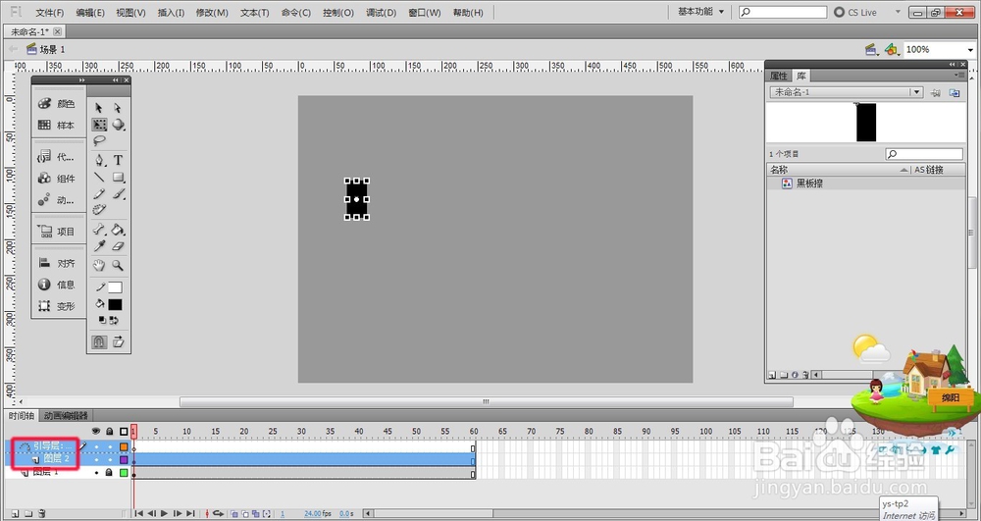Select the Hand tool
This screenshot has width=981, height=521.
(x=99, y=265)
